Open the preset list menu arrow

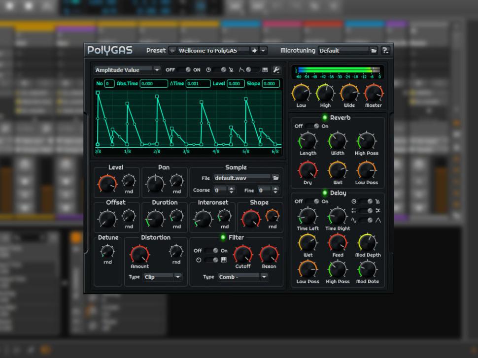264,50
